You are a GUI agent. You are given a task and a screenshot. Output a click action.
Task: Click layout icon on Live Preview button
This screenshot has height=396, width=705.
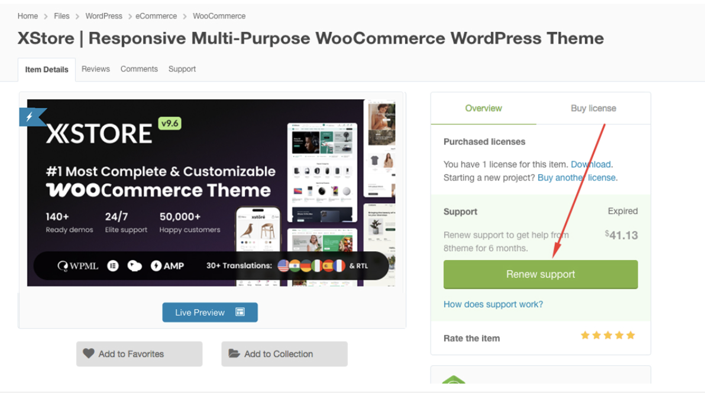tap(240, 312)
